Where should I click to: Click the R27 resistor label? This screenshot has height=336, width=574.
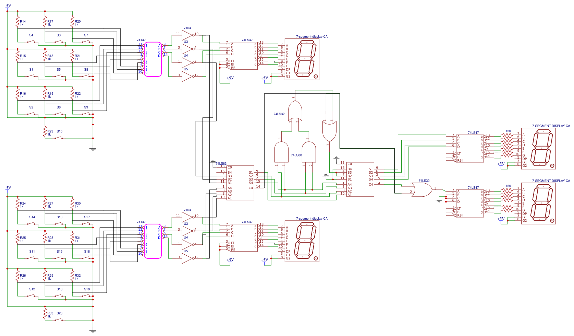click(x=50, y=203)
